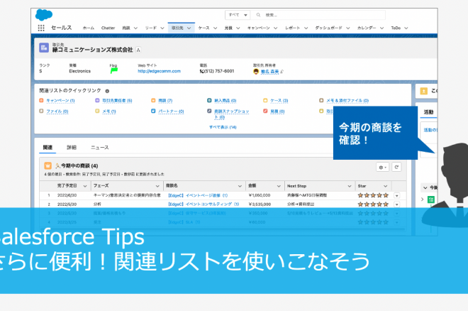Open the 商談 nav tab chevron menu
The height and width of the screenshot is (311, 468).
(135, 28)
